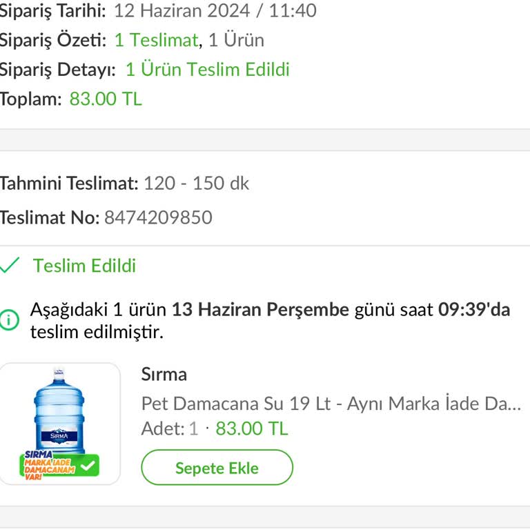This screenshot has height=530, width=530.
Task: Click "1 Ürün" in the order summary
Action: 236,40
